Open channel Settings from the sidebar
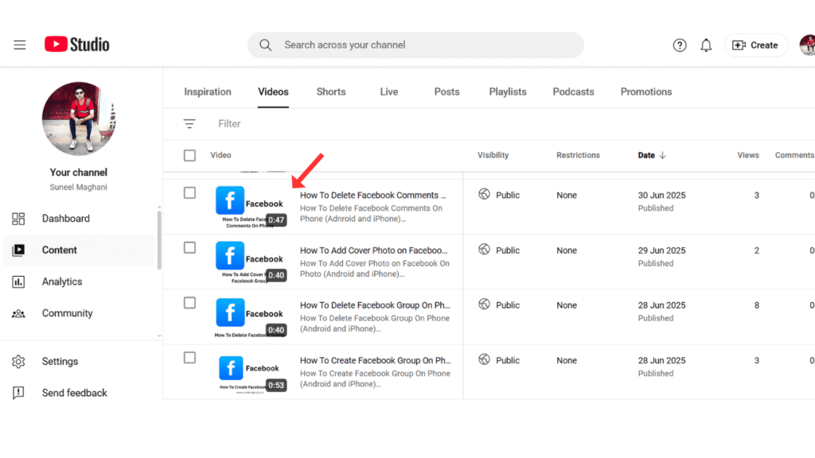 (x=60, y=361)
